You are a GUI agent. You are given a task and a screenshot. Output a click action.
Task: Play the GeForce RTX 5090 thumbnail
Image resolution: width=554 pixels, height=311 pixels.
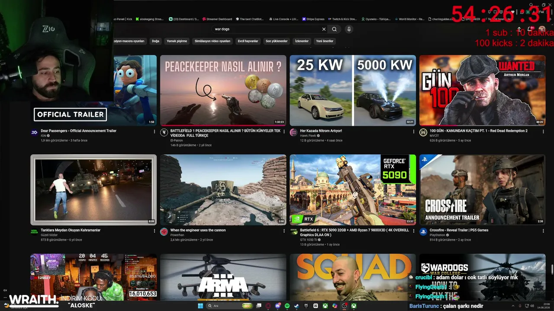pyautogui.click(x=353, y=190)
